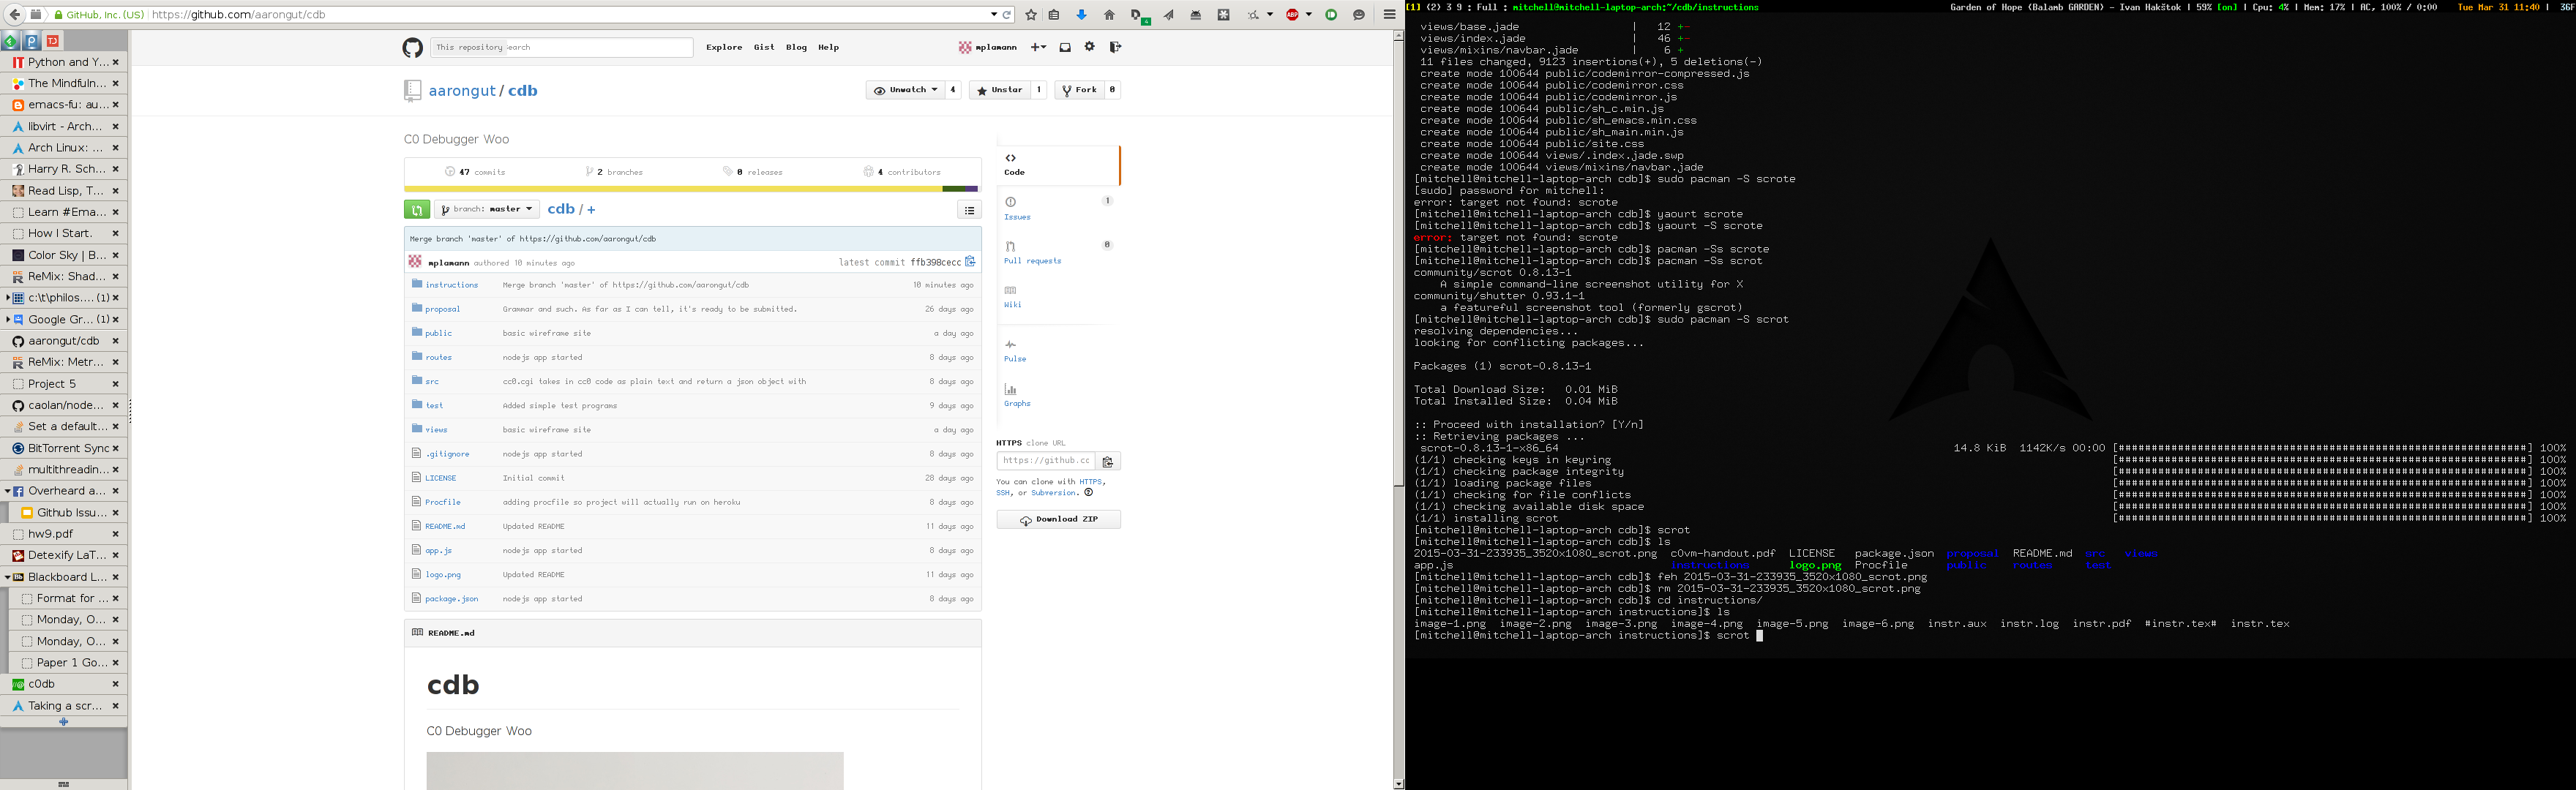Copy clone URL to clipboard

(x=1108, y=461)
